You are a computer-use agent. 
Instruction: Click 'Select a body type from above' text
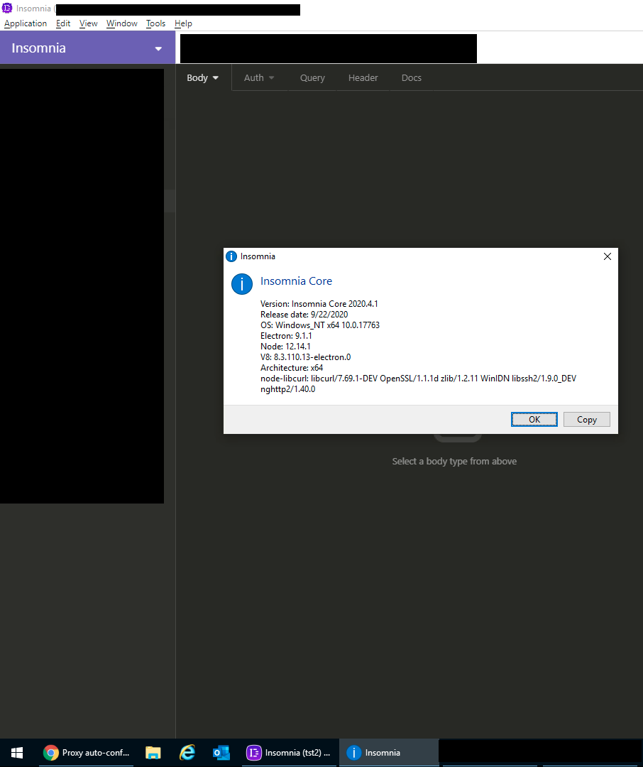(454, 462)
